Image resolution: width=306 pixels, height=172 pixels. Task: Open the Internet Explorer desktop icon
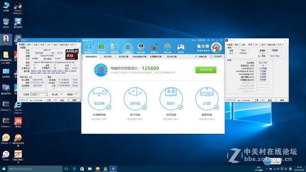18,108
